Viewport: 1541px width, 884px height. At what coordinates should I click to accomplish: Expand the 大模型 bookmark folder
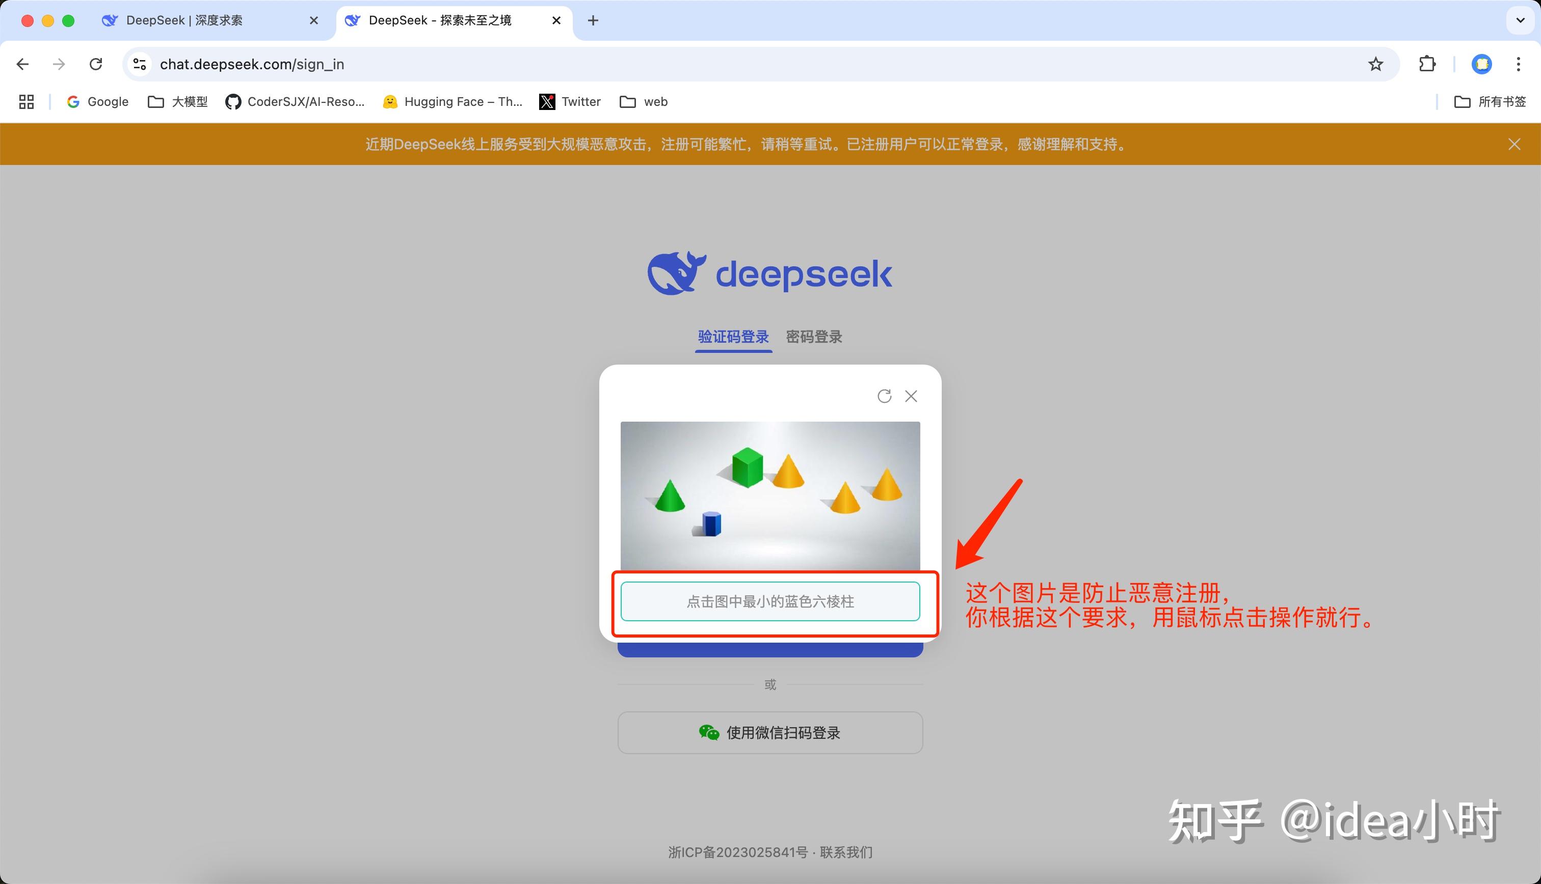177,101
